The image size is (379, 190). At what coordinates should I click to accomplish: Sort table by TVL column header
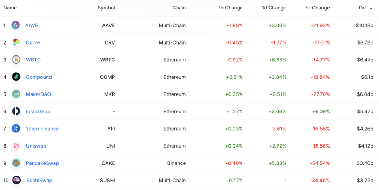click(365, 8)
